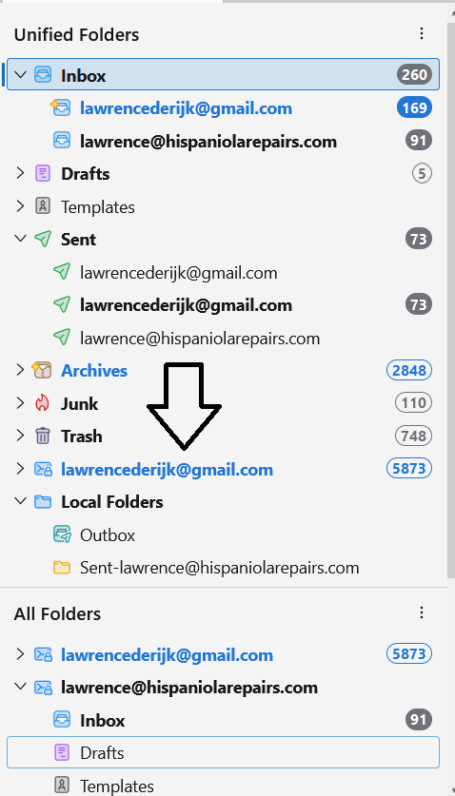Click the Outbox icon in Local Folders
This screenshot has width=455, height=796.
pos(62,534)
